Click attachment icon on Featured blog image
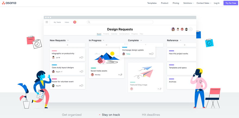The image size is (239, 118). pos(160,89)
